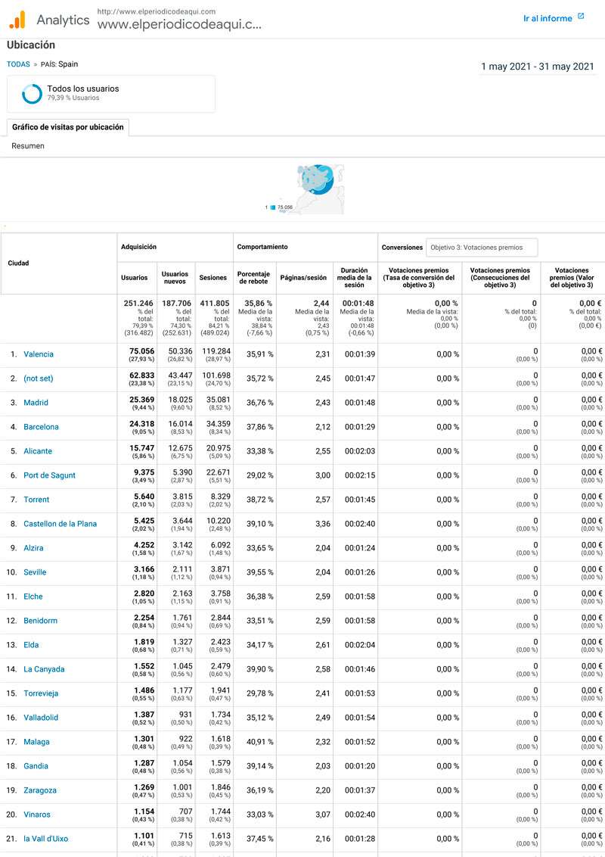Open the Alicante city link
This screenshot has height=857, width=605.
[x=38, y=451]
